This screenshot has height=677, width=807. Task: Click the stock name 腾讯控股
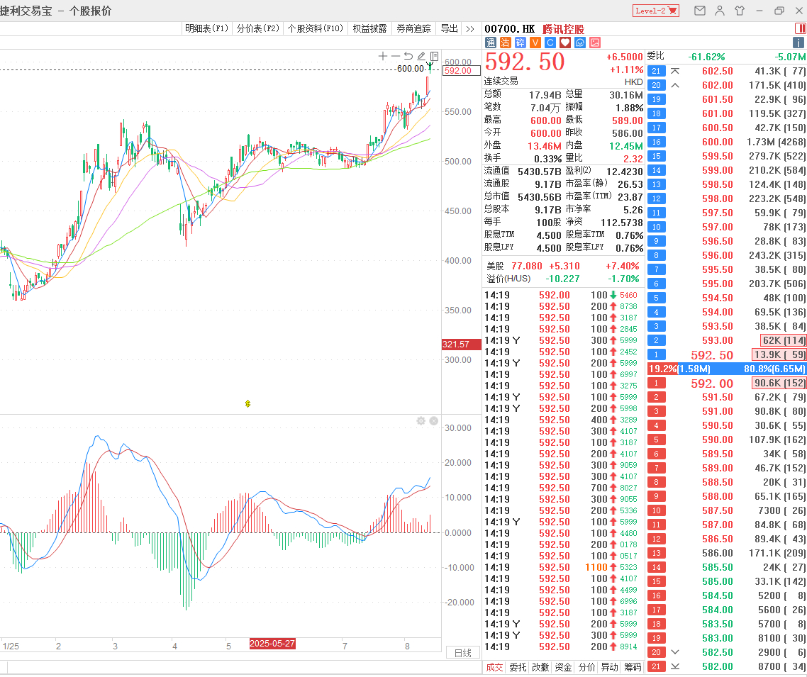coord(564,29)
